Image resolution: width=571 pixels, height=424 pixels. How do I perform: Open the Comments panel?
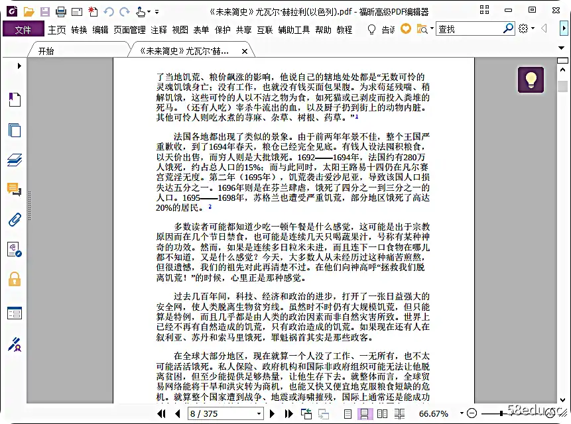15,189
